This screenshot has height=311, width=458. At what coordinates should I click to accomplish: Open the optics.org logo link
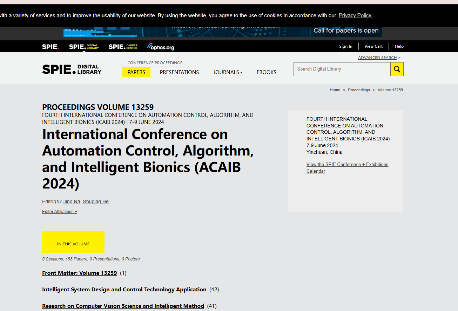(161, 47)
